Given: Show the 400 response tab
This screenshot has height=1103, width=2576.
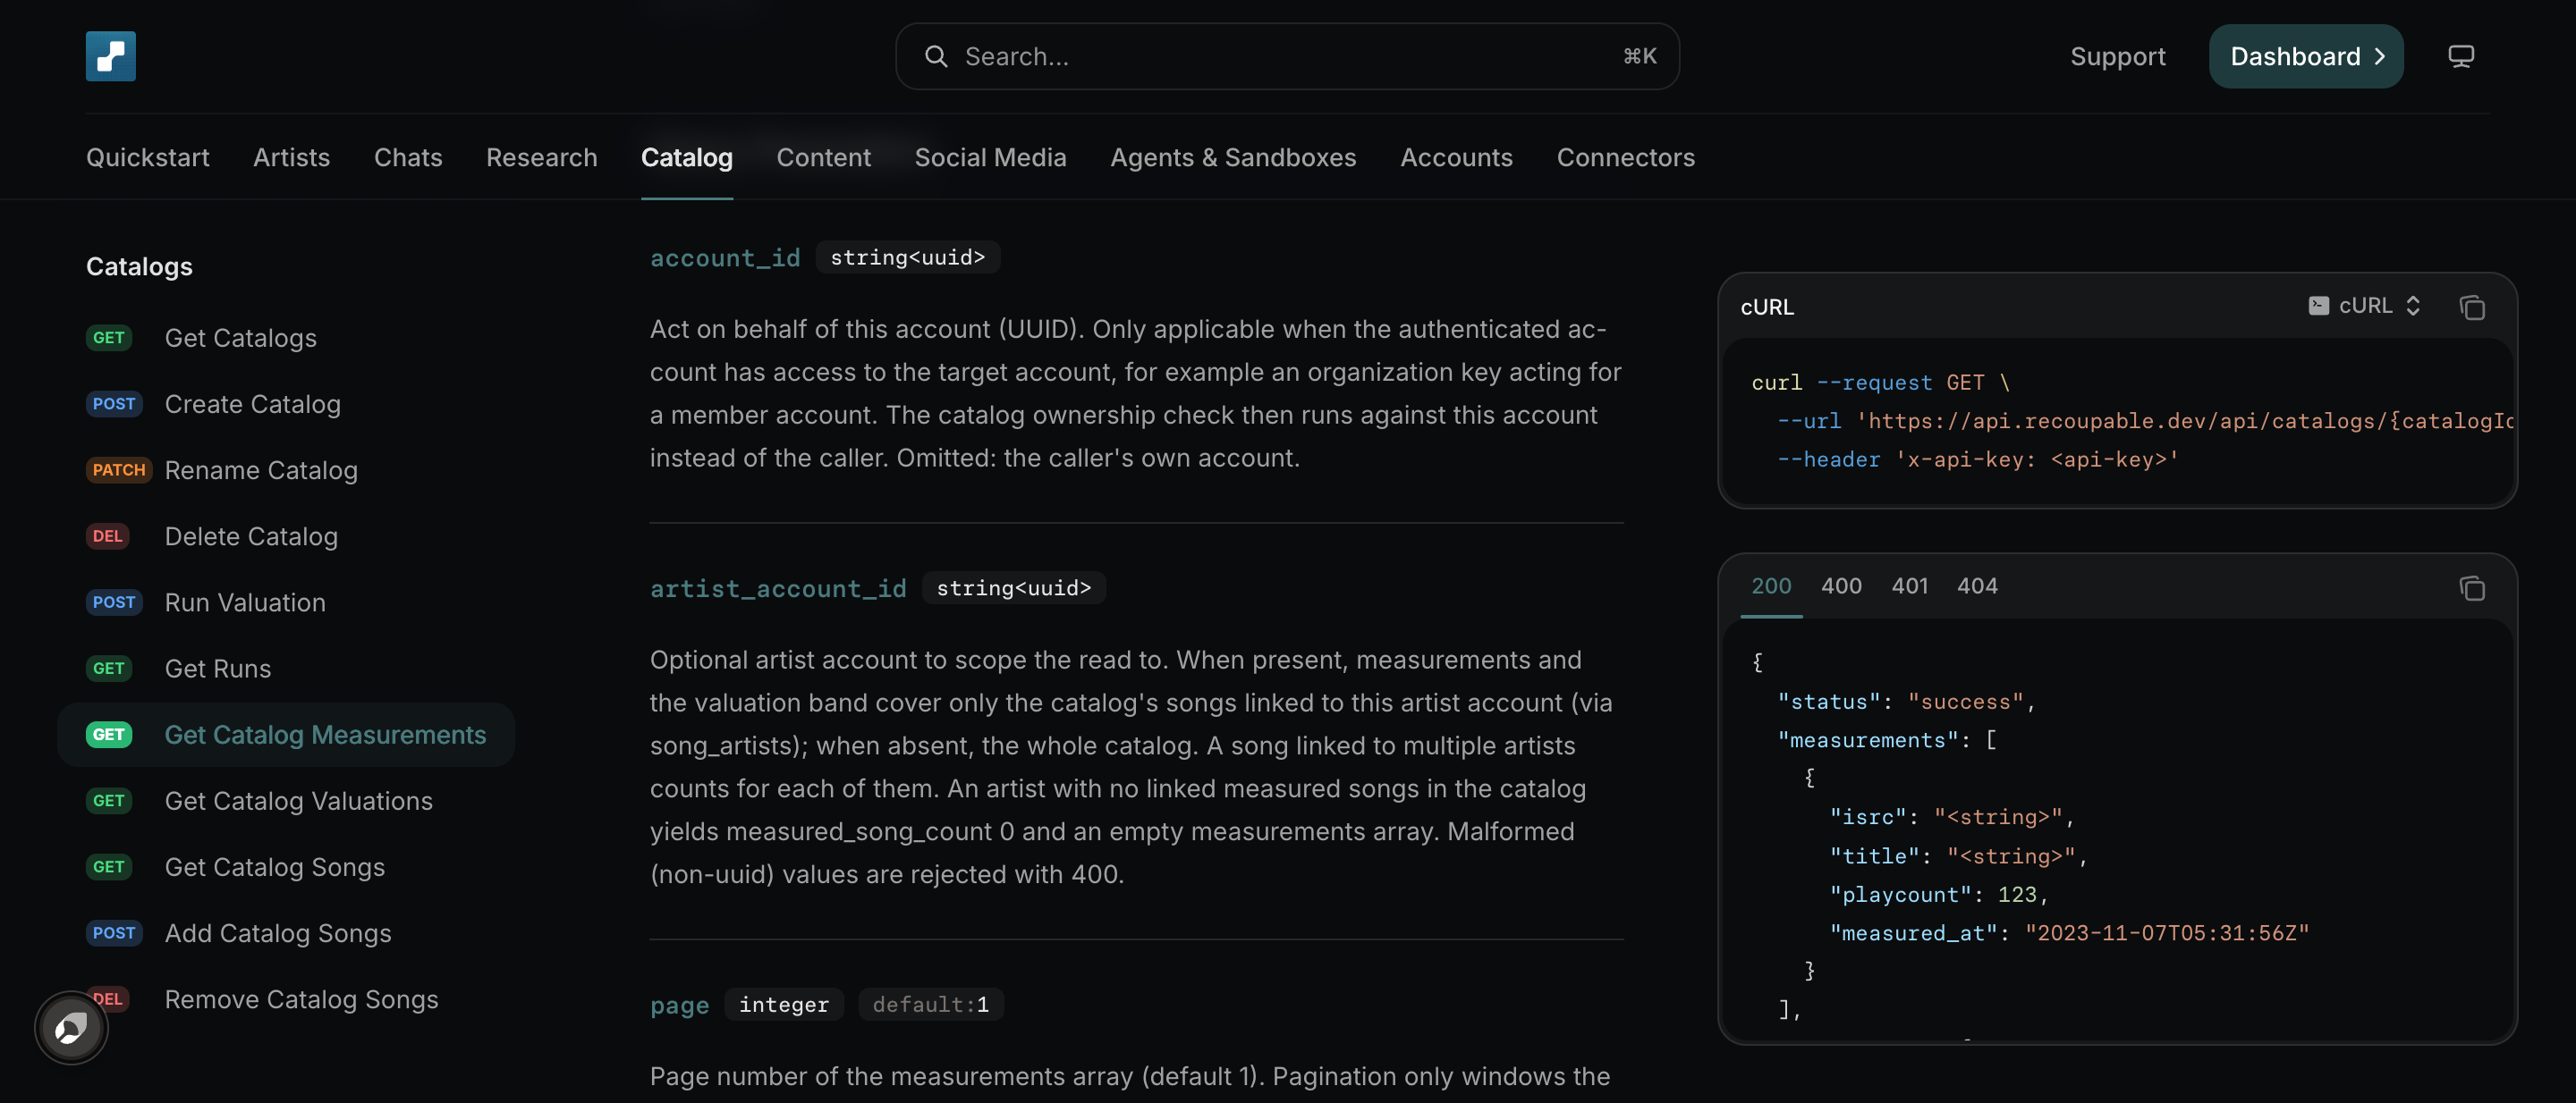Looking at the screenshot, I should pyautogui.click(x=1841, y=585).
